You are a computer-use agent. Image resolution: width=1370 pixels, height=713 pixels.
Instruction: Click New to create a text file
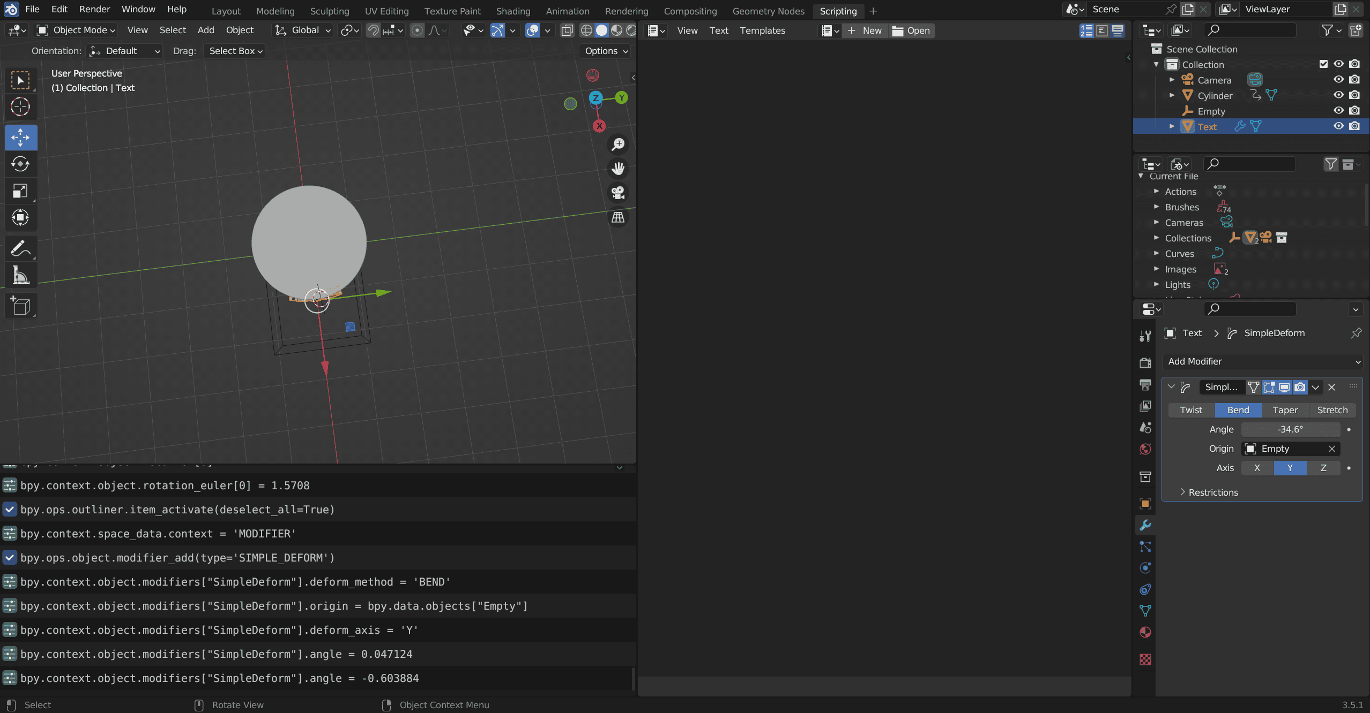click(865, 31)
